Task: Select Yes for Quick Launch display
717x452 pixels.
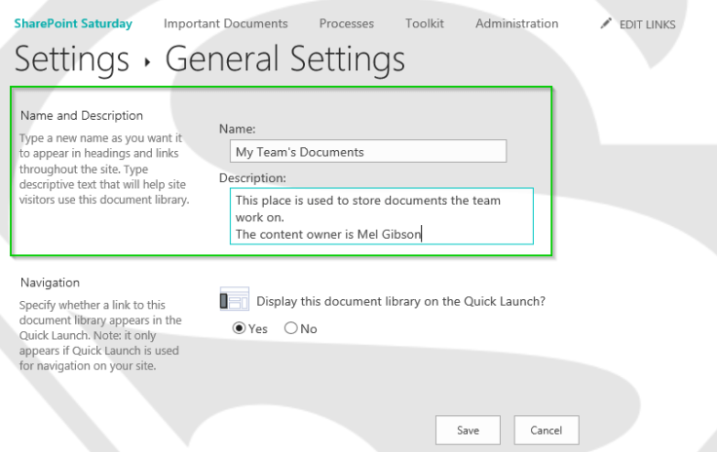Action: point(240,328)
